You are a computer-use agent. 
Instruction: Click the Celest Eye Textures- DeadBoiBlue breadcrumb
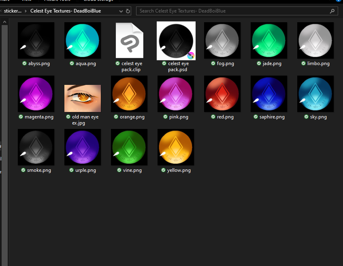tap(66, 11)
